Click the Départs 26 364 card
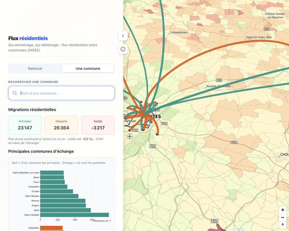289x231 pixels. click(61, 125)
